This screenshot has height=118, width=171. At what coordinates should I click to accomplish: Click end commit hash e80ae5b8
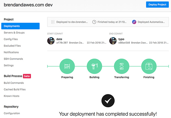[124, 43]
